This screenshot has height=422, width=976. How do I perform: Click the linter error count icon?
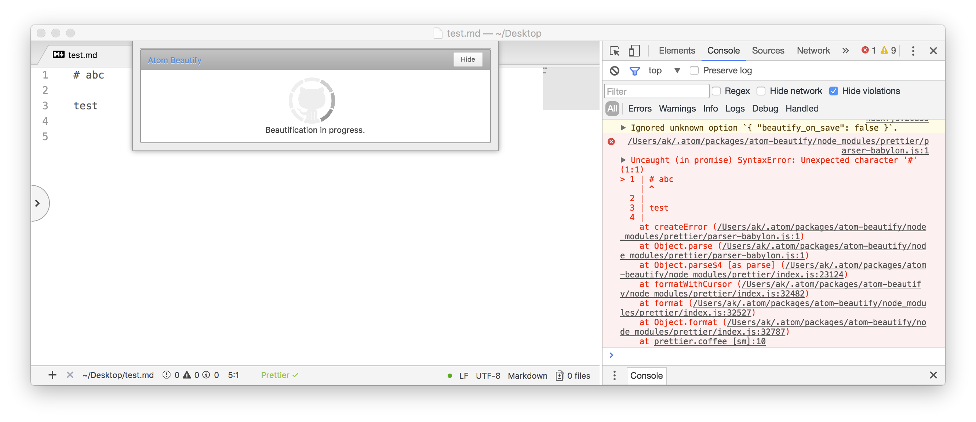pos(166,375)
